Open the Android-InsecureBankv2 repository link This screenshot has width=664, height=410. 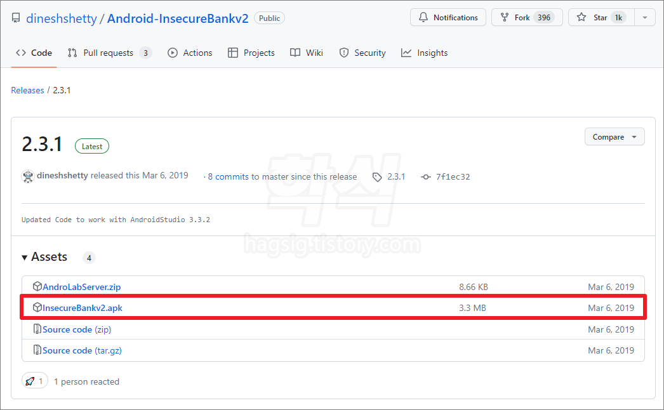coord(178,18)
